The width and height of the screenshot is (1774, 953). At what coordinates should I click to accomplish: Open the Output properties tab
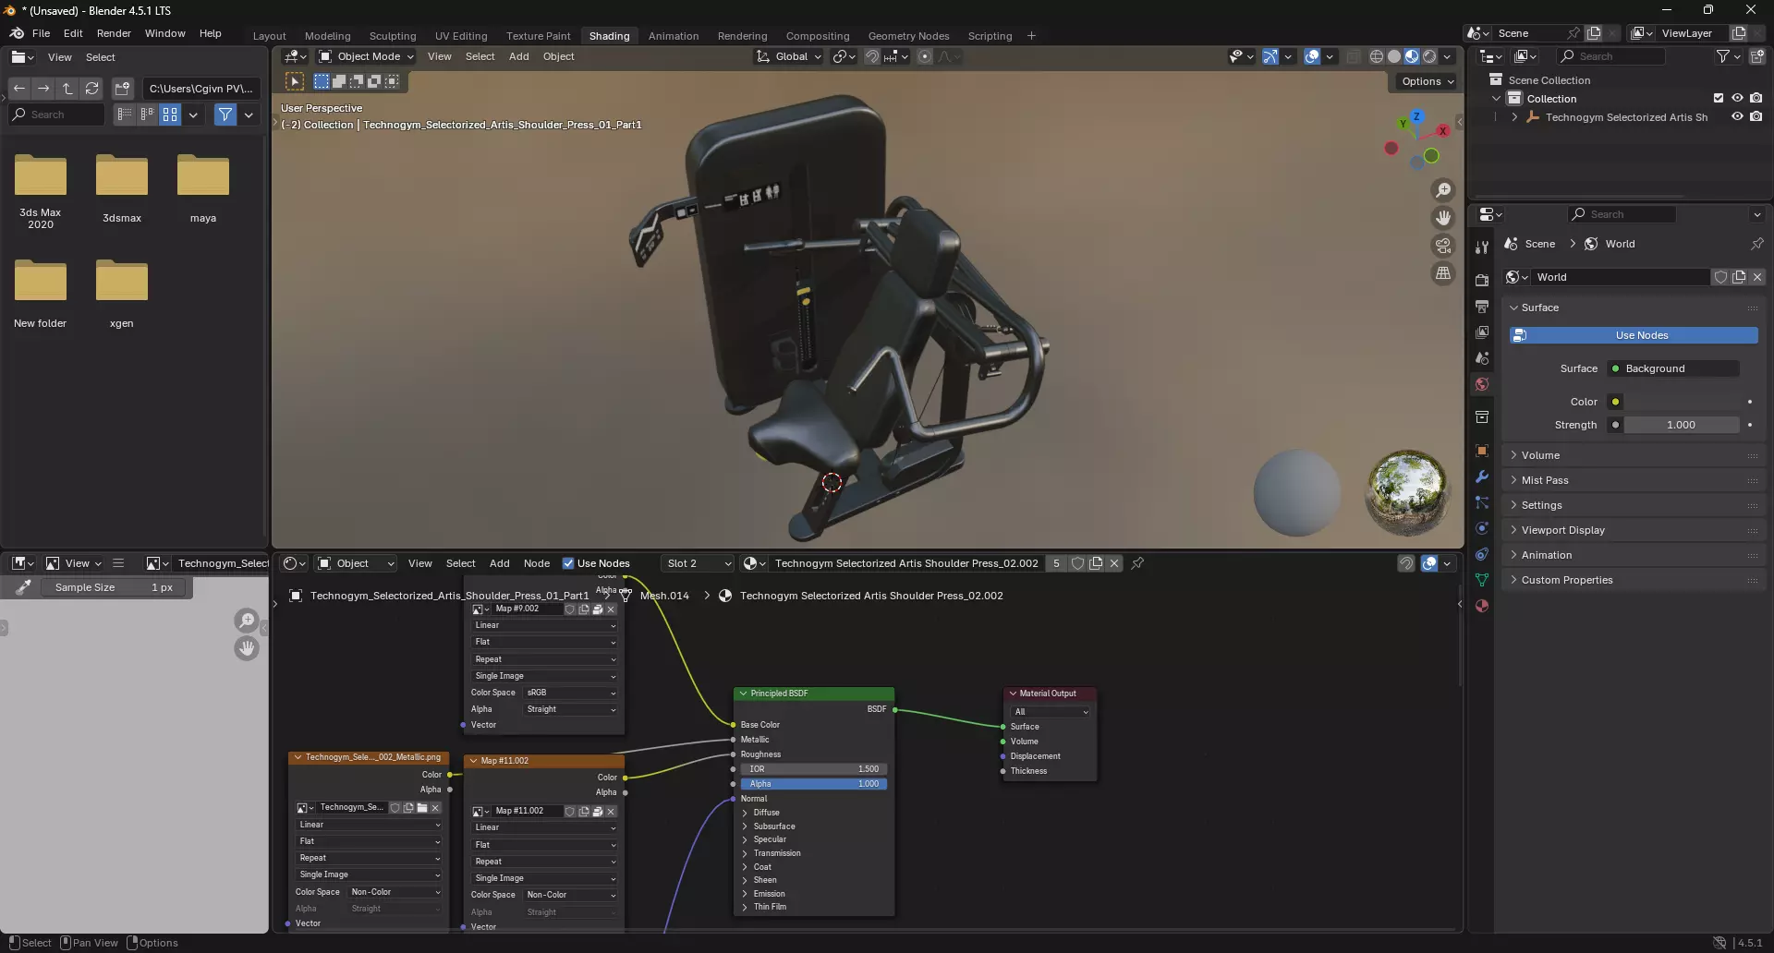(1482, 307)
